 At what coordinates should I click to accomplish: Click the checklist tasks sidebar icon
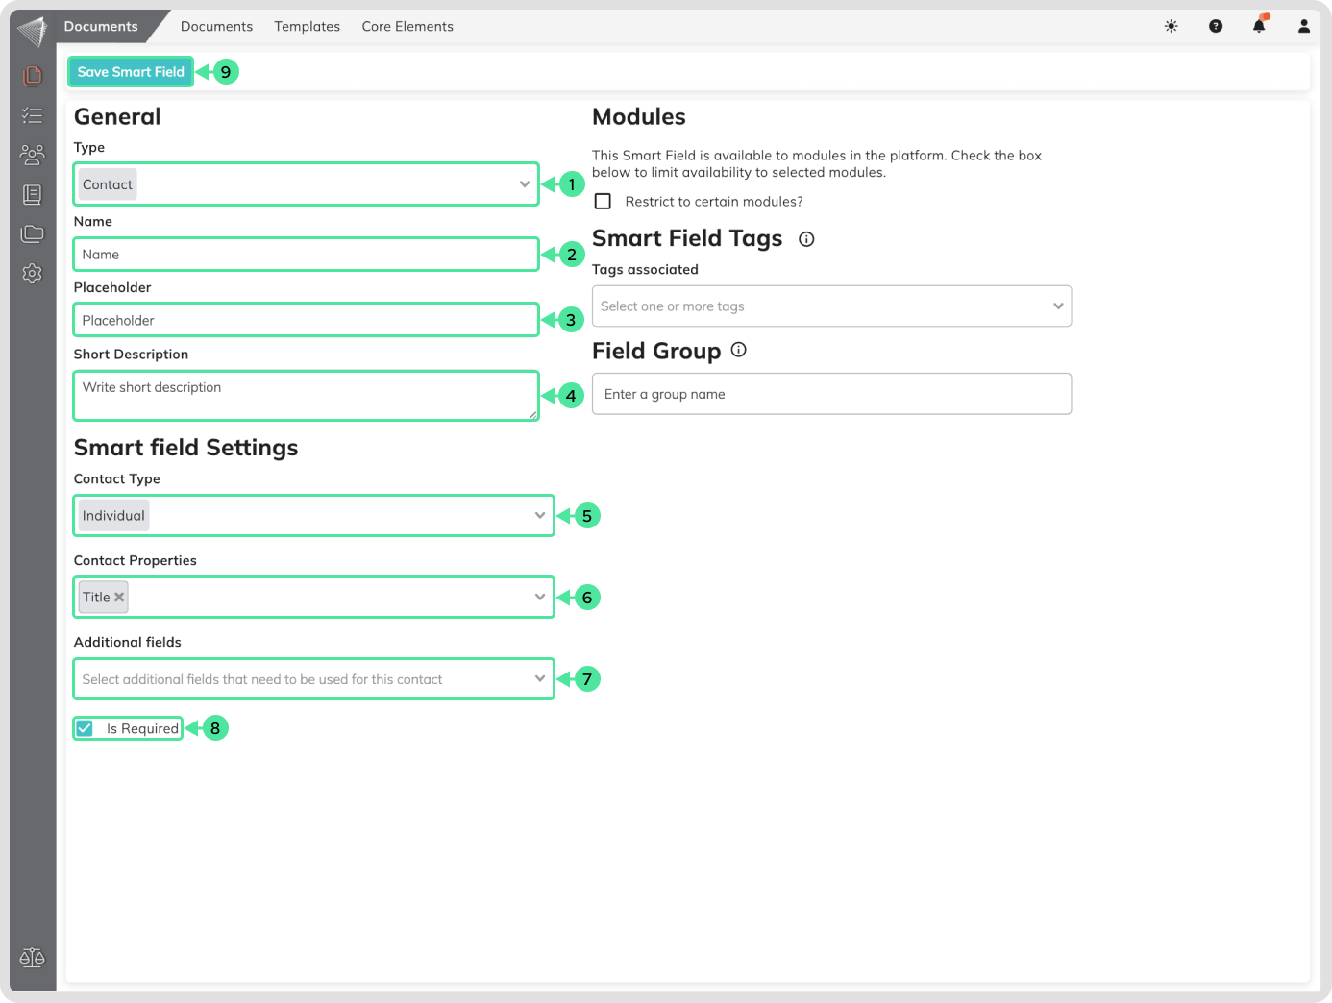[33, 115]
